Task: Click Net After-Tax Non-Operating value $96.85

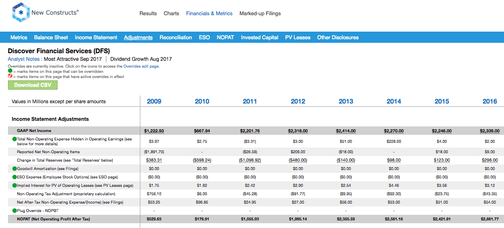Action: (x=202, y=202)
